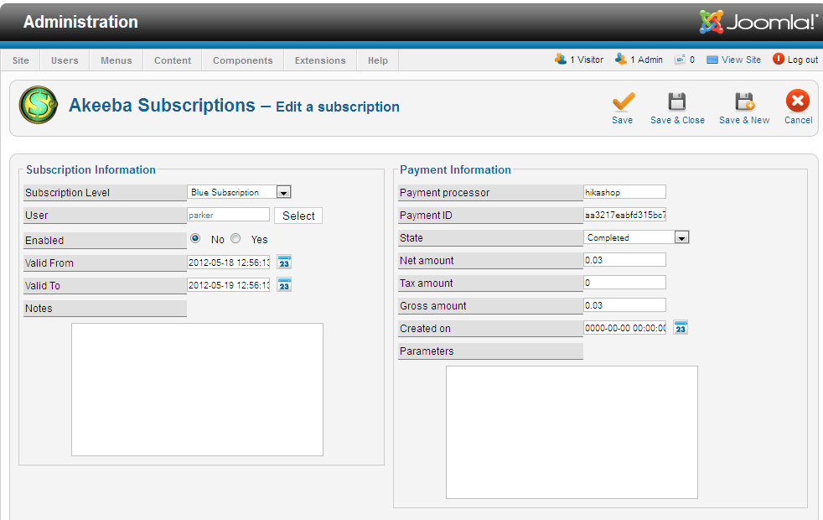
Task: Open the Valid To calendar picker
Action: [284, 284]
